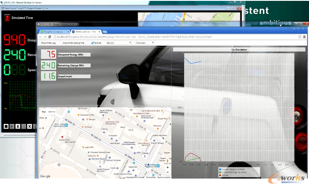Click the browser address bar
The image size is (309, 188).
175,37
